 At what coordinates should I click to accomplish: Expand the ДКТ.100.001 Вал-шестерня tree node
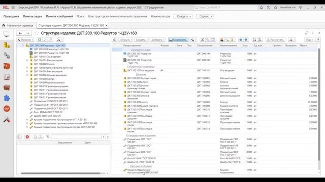27,60
